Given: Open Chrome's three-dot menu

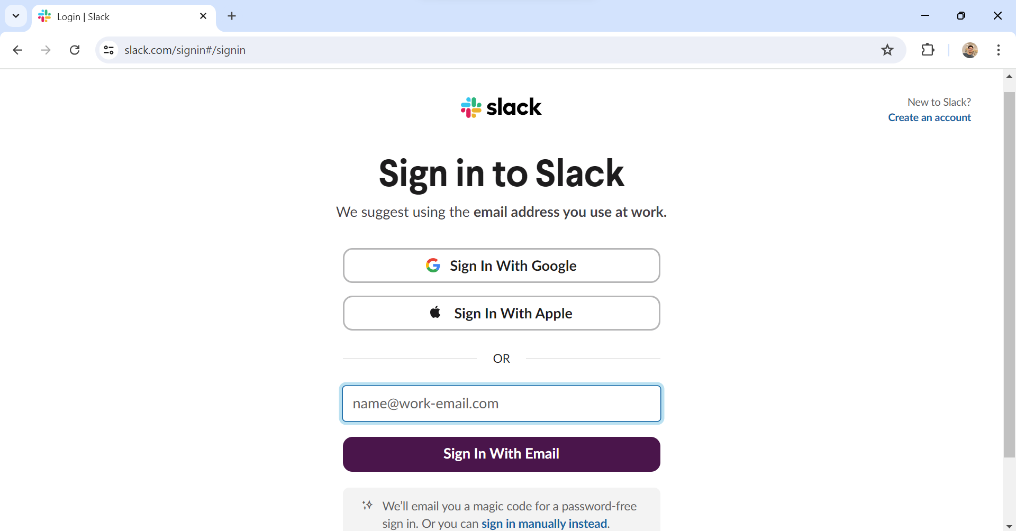Looking at the screenshot, I should (x=998, y=50).
